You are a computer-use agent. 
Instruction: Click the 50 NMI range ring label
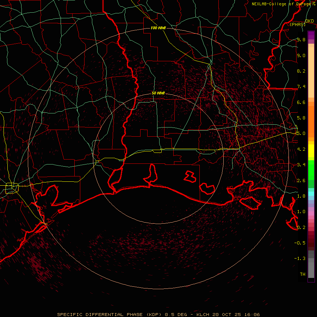pos(158,93)
